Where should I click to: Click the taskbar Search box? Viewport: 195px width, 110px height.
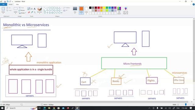(x=21, y=108)
